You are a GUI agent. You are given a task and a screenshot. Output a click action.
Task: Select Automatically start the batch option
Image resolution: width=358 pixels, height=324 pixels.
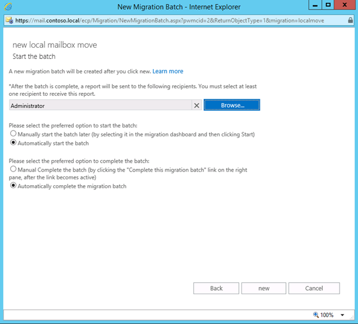[x=13, y=142]
